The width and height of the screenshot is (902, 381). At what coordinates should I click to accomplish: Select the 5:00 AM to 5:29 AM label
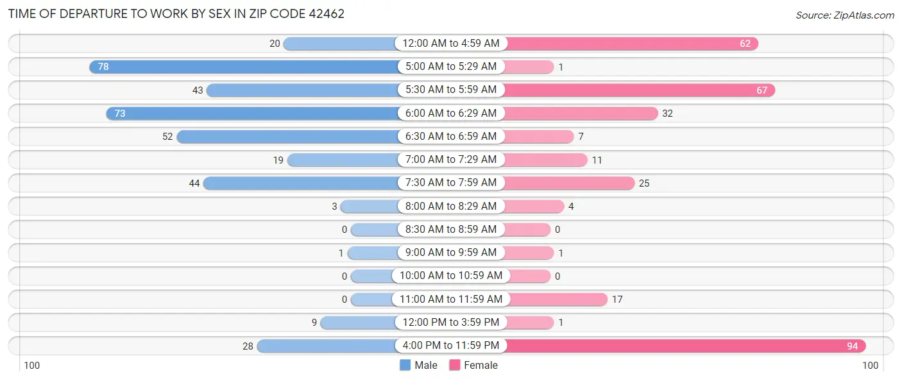tap(451, 67)
